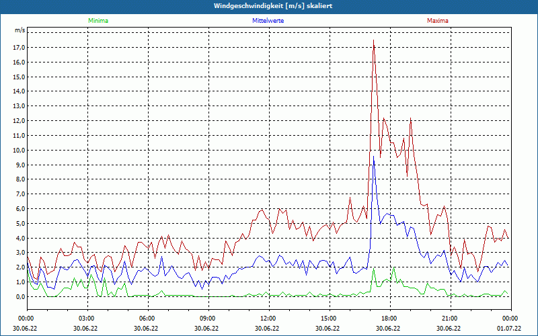Click the 06:00 time axis label

(x=148, y=319)
